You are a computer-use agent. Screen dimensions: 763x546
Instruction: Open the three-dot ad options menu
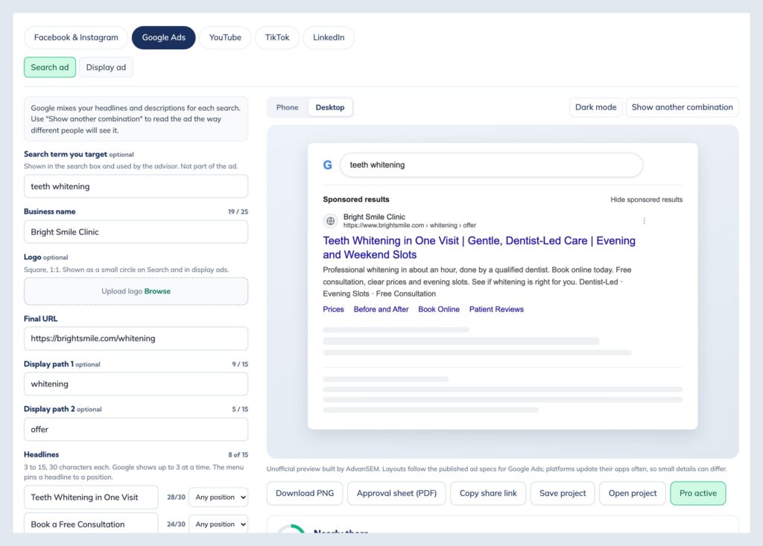click(x=645, y=221)
